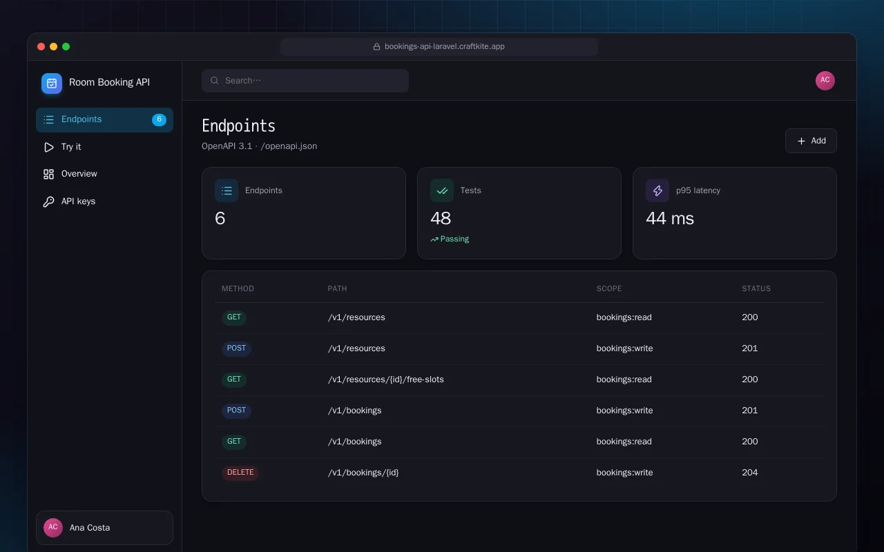
Task: Click the /v1/bookings/{id} path
Action: pyautogui.click(x=363, y=473)
